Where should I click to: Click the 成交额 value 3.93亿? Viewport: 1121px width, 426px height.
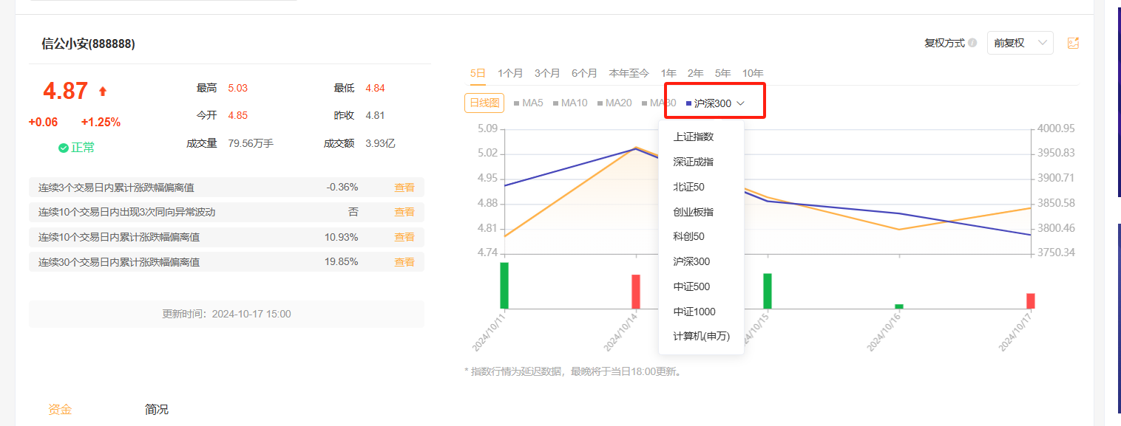click(x=380, y=143)
